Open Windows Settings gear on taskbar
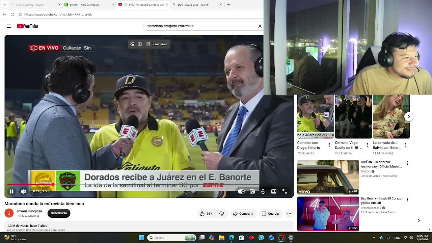The image size is (432, 243). tap(291, 238)
